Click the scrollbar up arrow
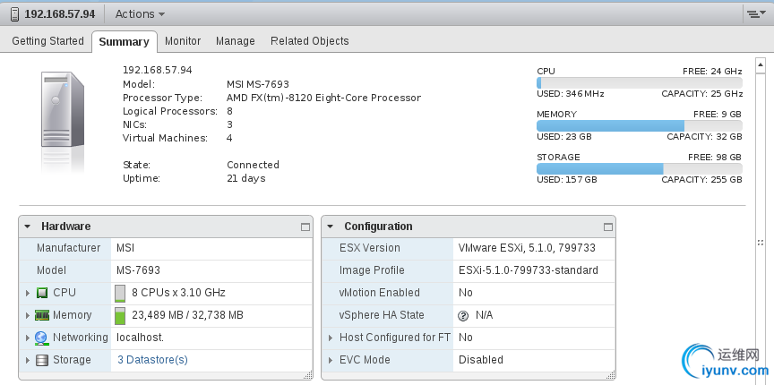Image resolution: width=774 pixels, height=385 pixels. coord(760,64)
